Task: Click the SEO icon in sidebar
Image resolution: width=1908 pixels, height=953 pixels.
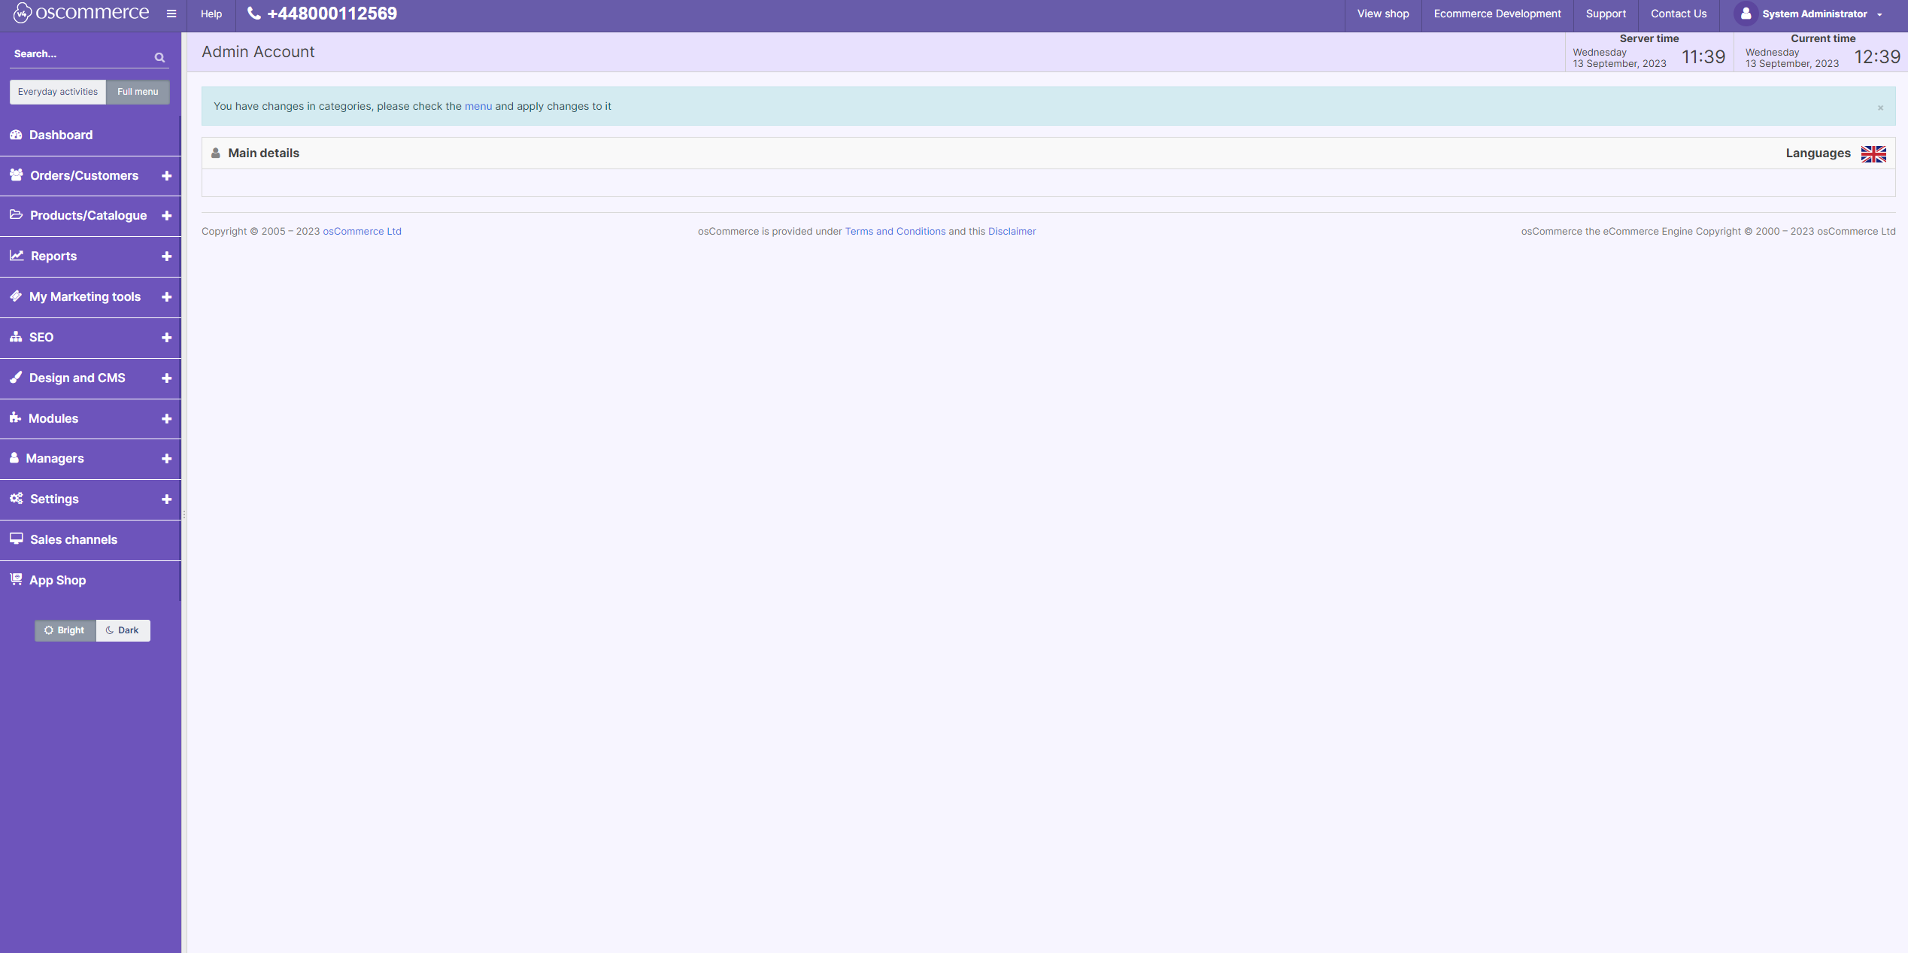Action: point(17,337)
